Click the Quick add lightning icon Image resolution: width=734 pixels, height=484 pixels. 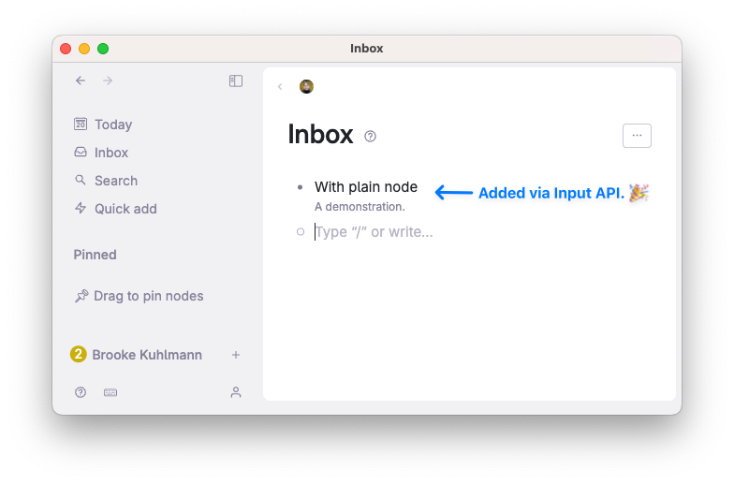[81, 208]
